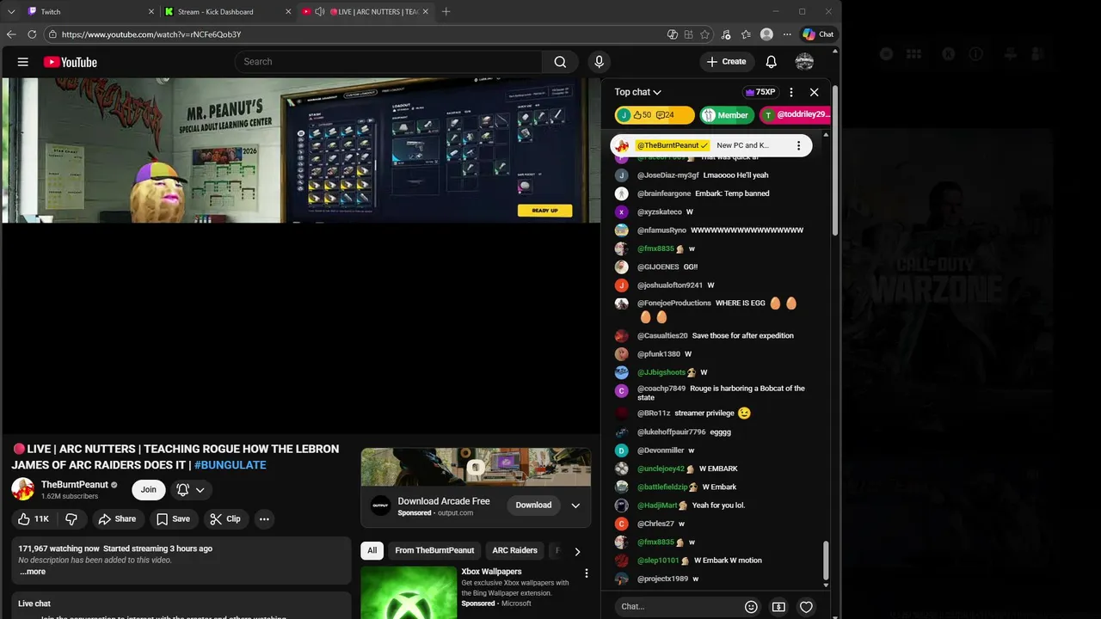Click the Create button
Image resolution: width=1101 pixels, height=619 pixels.
coord(726,62)
